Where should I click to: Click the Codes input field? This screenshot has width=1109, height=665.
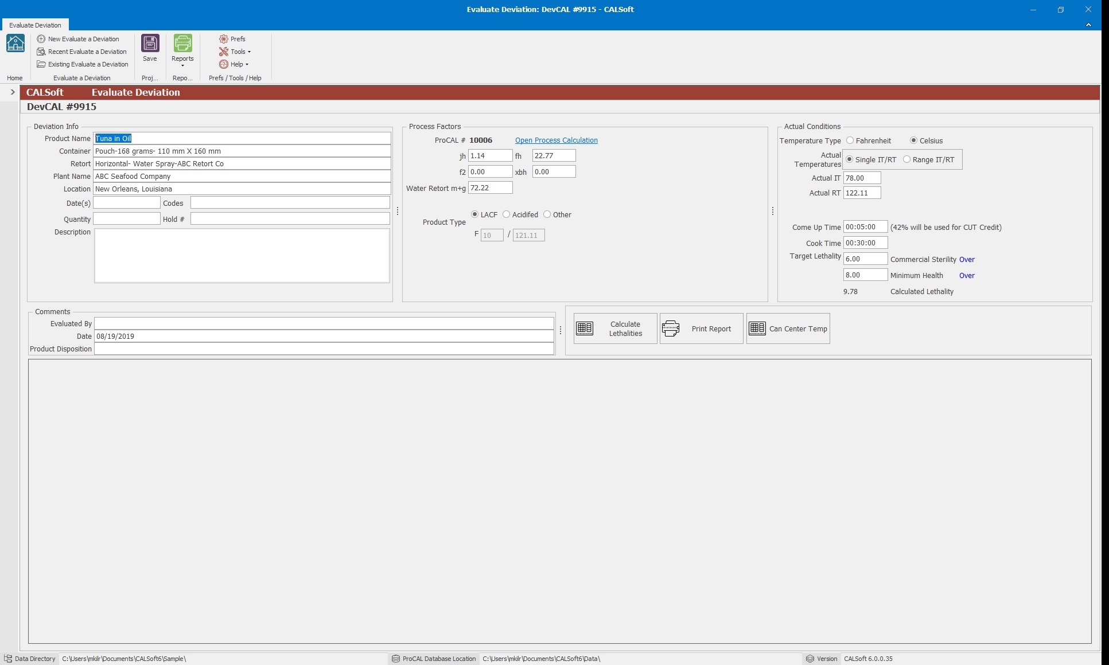point(290,202)
